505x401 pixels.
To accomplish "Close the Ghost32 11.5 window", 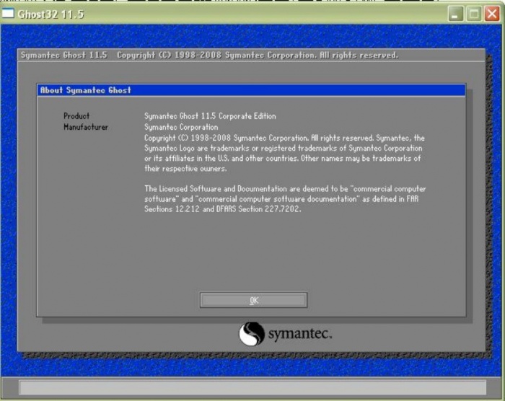I will tap(492, 14).
